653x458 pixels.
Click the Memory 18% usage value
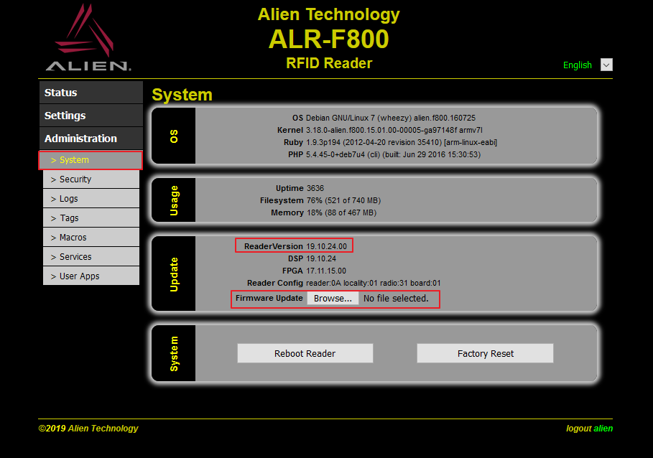coord(341,213)
